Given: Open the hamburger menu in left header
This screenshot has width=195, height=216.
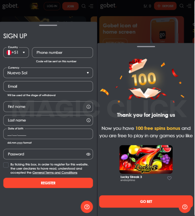Looking at the screenshot, I should (91, 6).
